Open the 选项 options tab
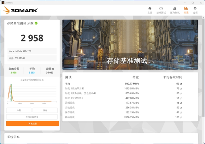The width and height of the screenshot is (205, 144). 195,10
